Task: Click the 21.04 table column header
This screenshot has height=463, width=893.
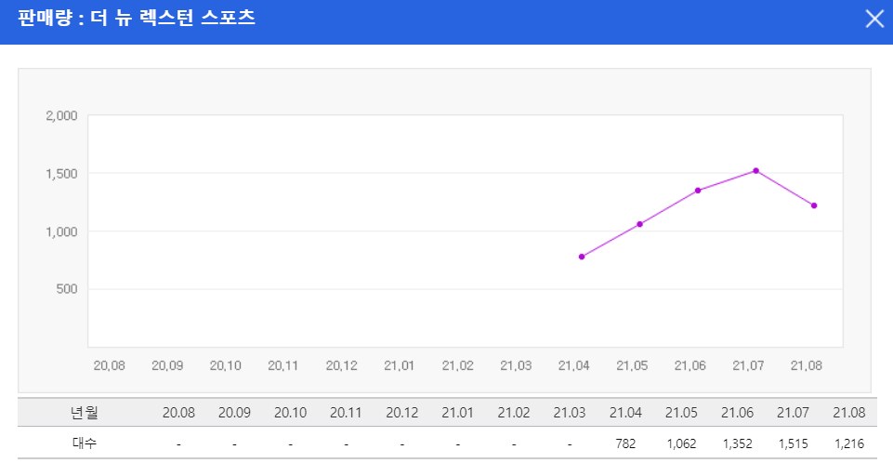Action: click(x=625, y=413)
